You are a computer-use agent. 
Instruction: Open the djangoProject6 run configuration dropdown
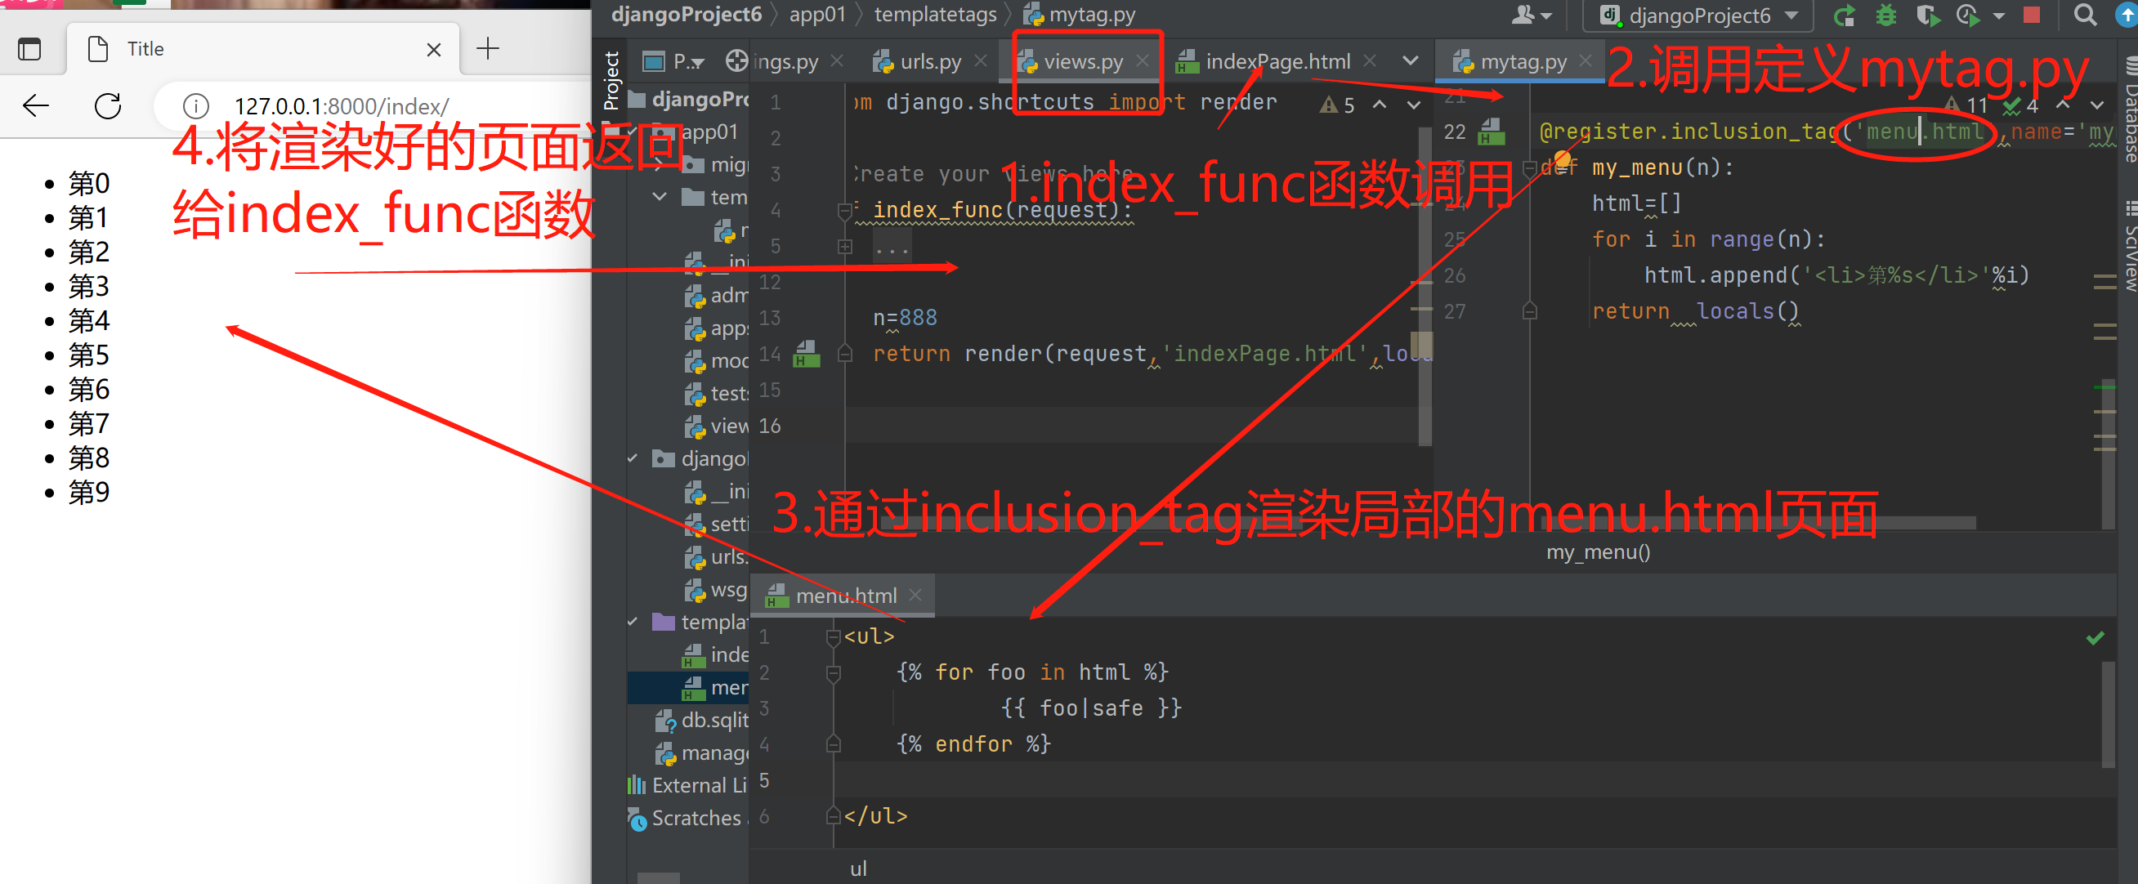point(1698,16)
